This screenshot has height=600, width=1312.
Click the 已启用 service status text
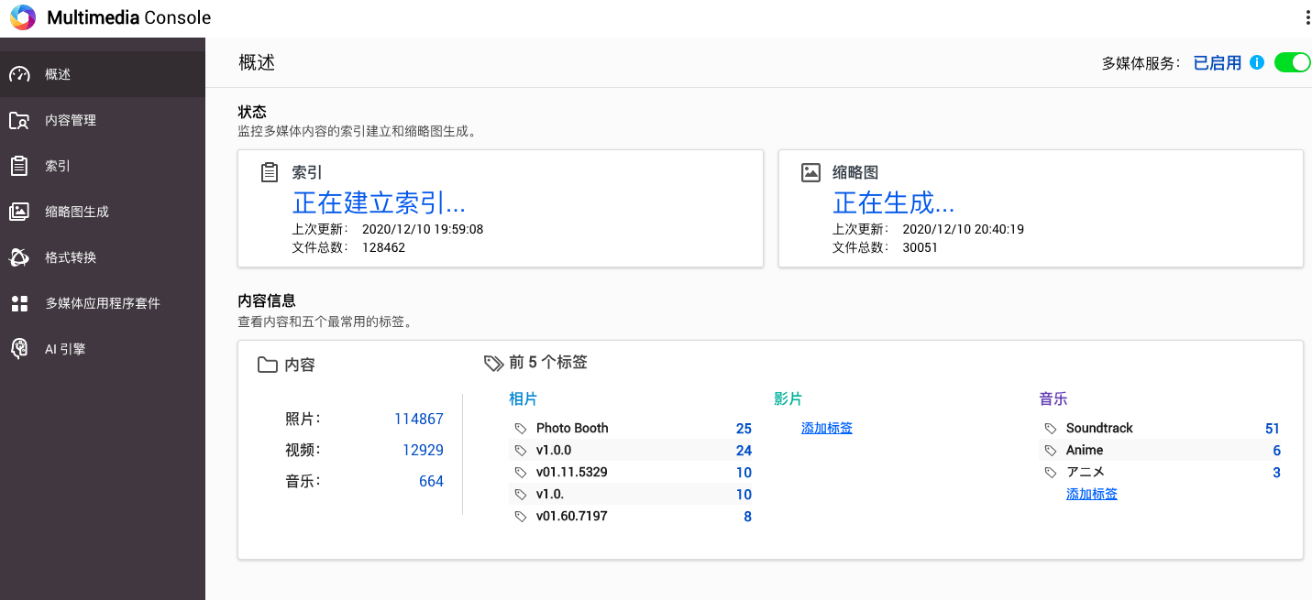(1217, 63)
